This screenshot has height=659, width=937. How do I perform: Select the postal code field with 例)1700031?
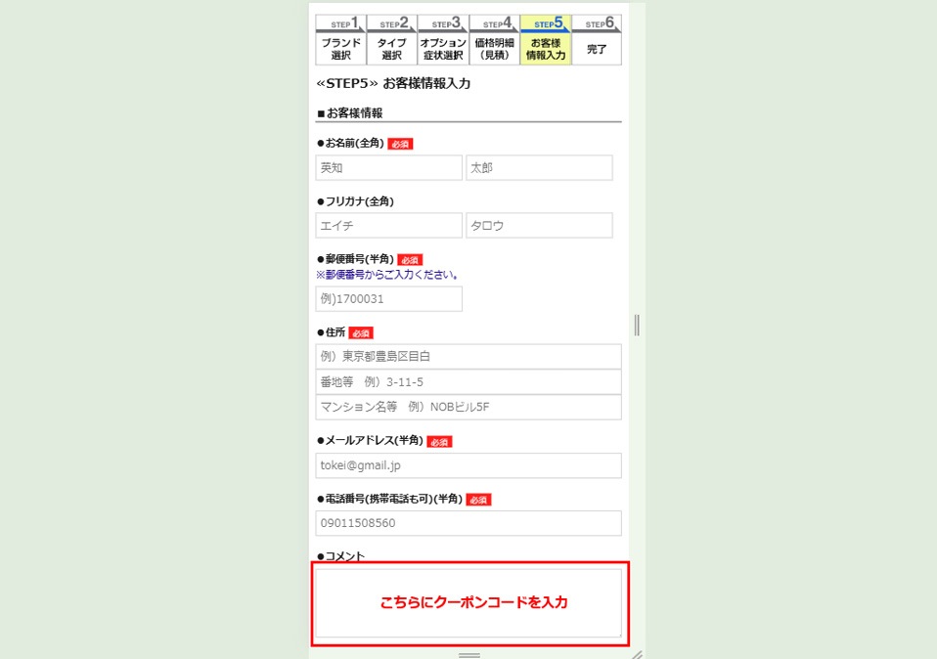pyautogui.click(x=388, y=298)
